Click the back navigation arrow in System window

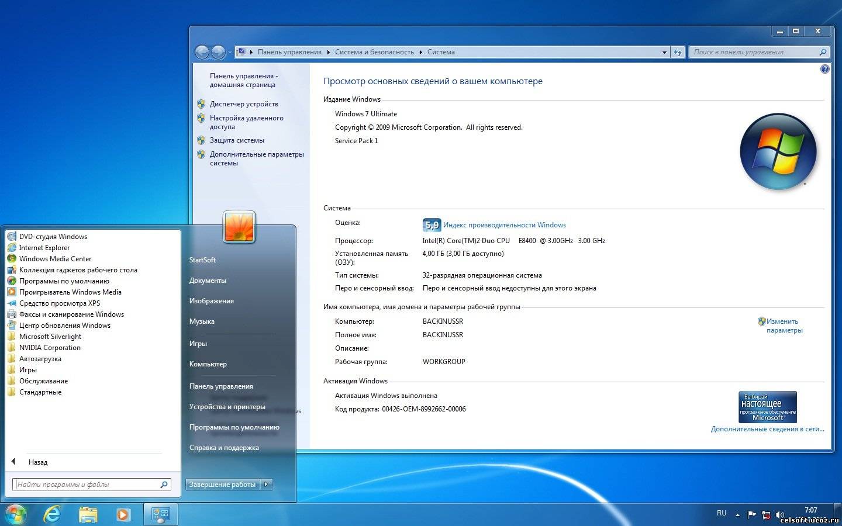pyautogui.click(x=202, y=52)
